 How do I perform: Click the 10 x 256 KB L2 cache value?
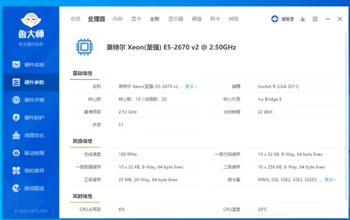(x=291, y=167)
